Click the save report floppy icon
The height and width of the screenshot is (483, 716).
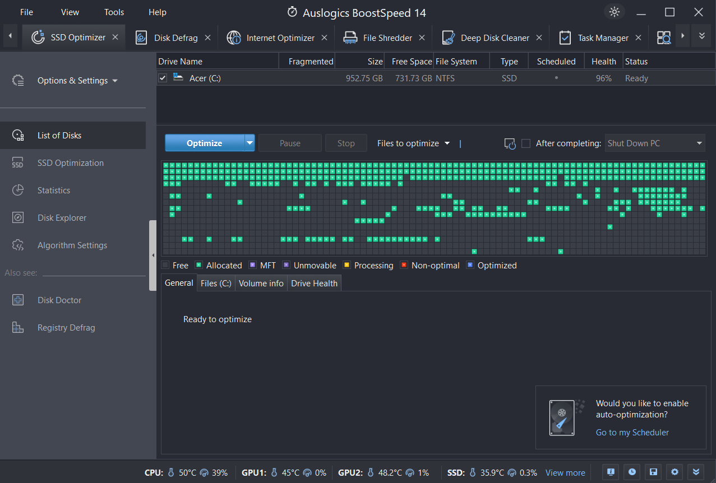653,472
